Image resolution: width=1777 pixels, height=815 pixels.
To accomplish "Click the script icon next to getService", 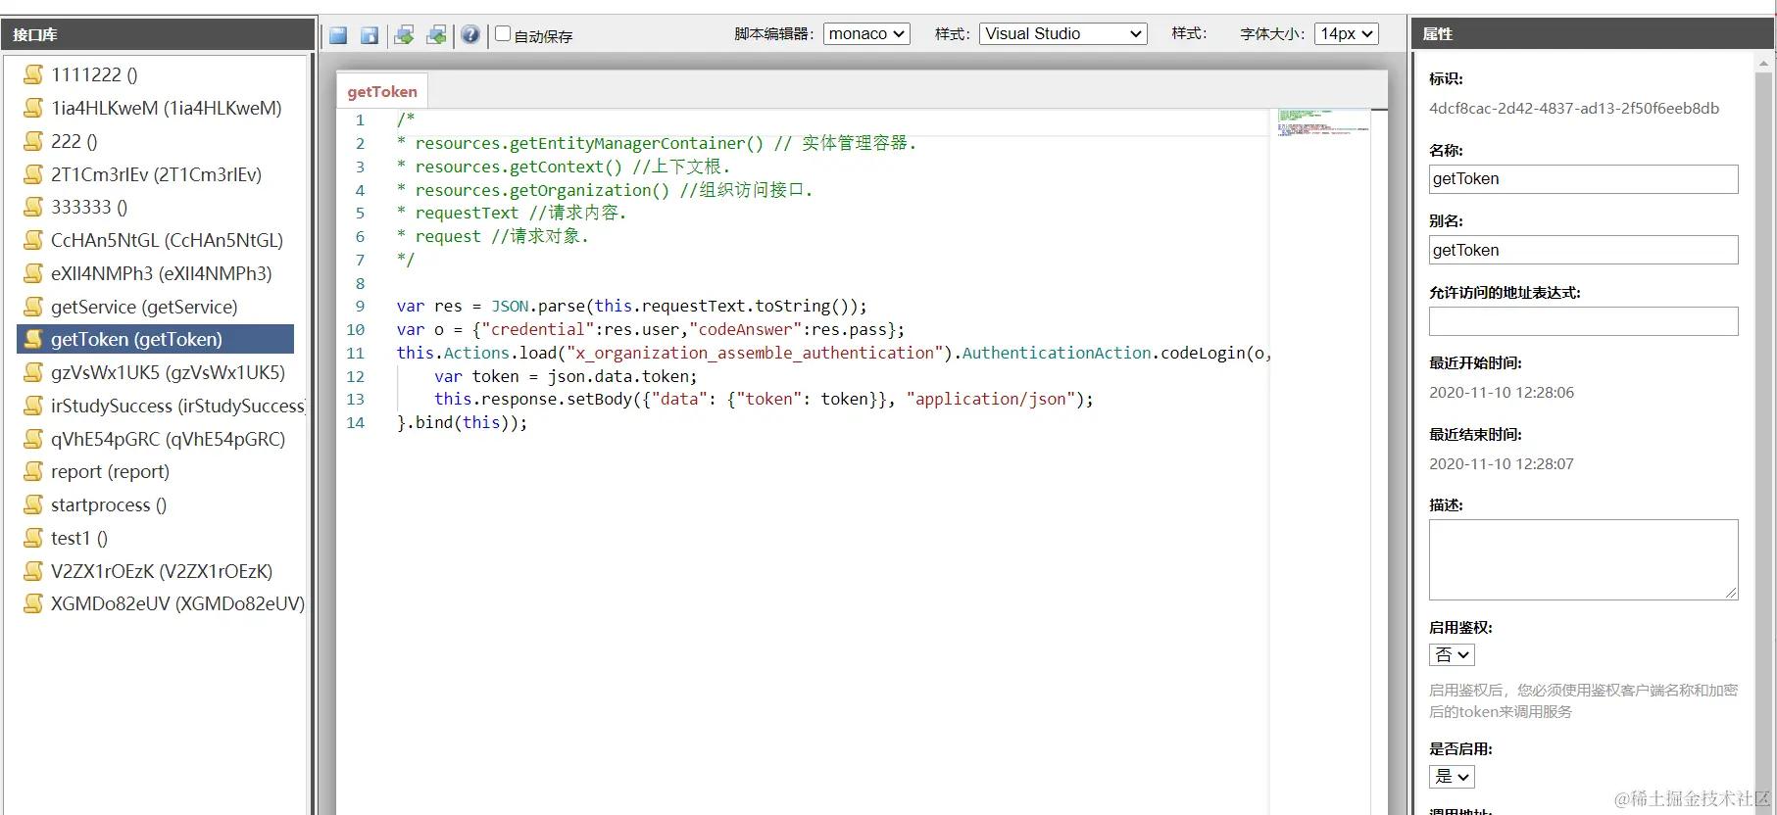I will 33,307.
